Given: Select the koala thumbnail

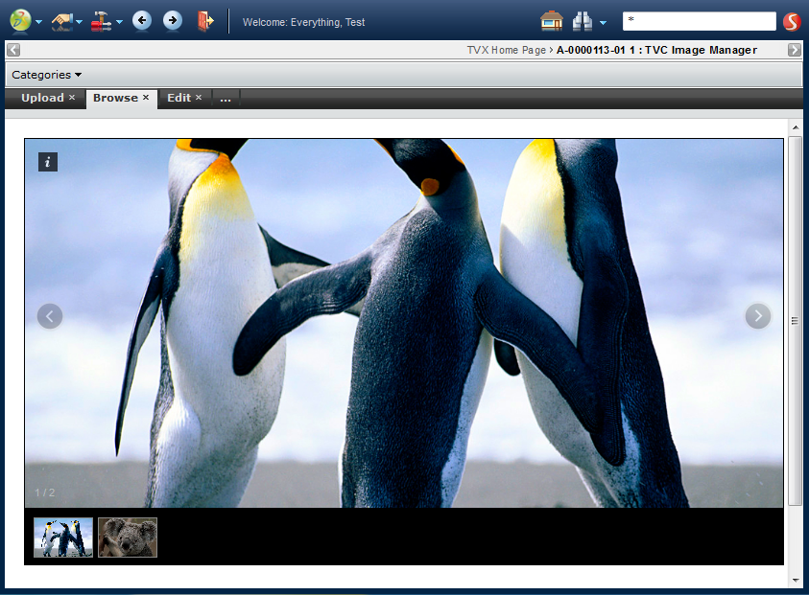Looking at the screenshot, I should tap(128, 538).
